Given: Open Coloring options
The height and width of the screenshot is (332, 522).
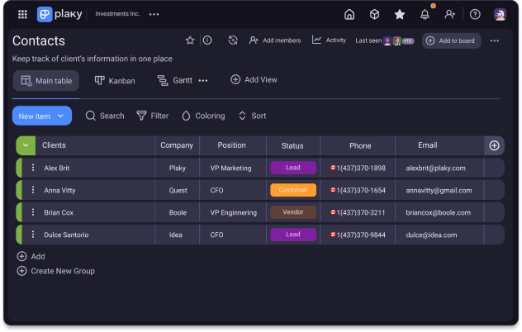Looking at the screenshot, I should [x=203, y=116].
